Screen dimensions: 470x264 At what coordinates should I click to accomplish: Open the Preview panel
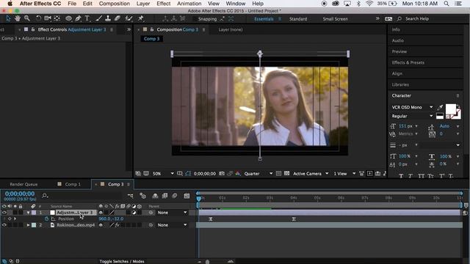coord(399,51)
